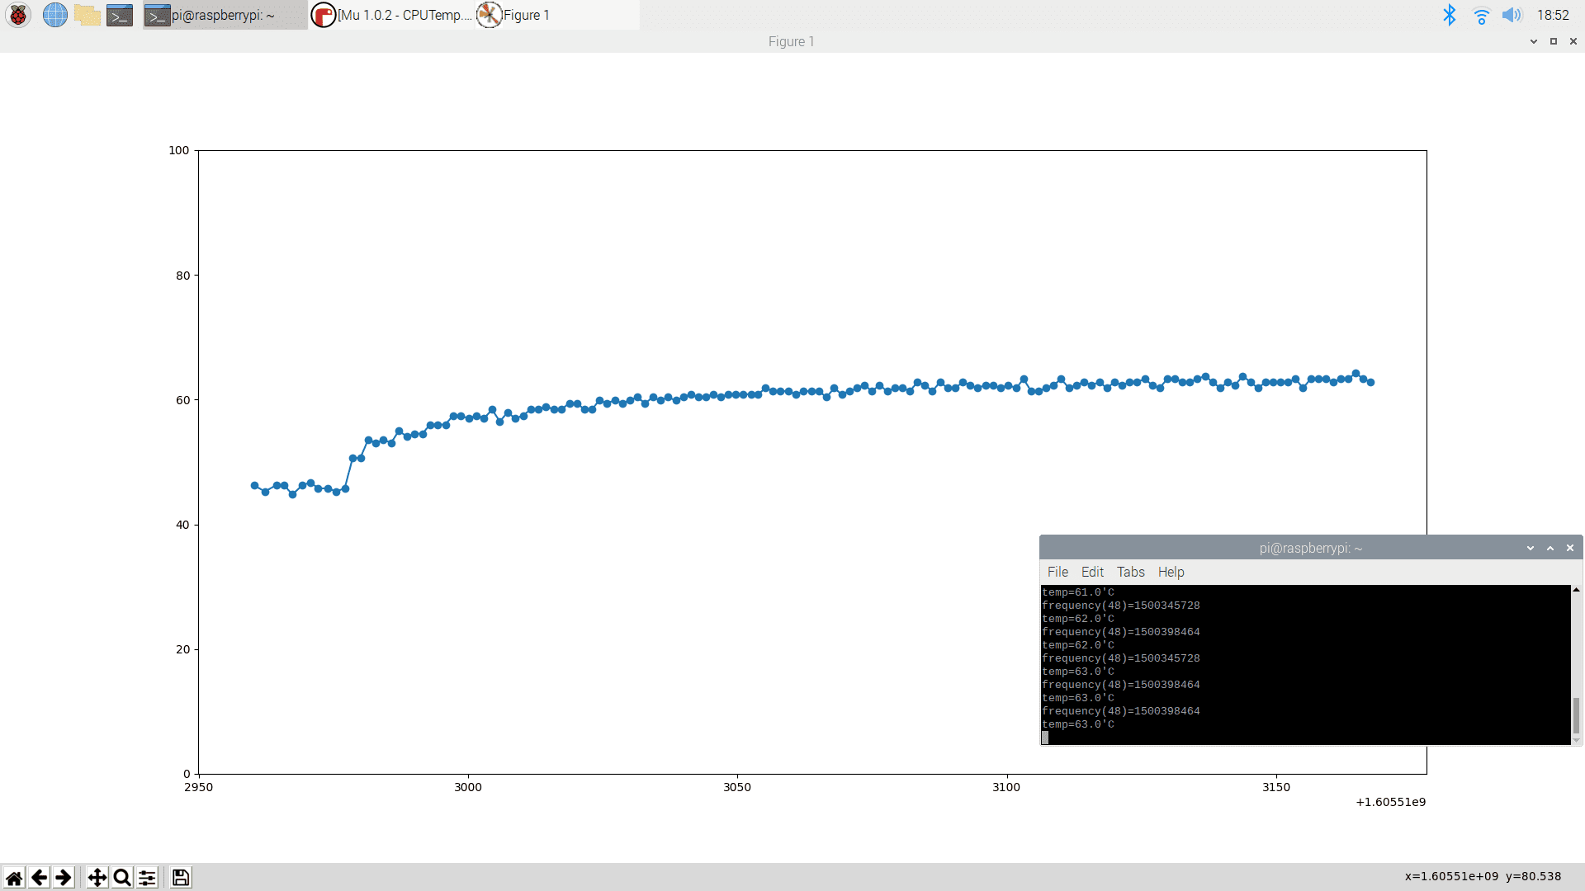Screen dimensions: 1585x891
Task: Open the terminal Tabs menu
Action: [1130, 572]
